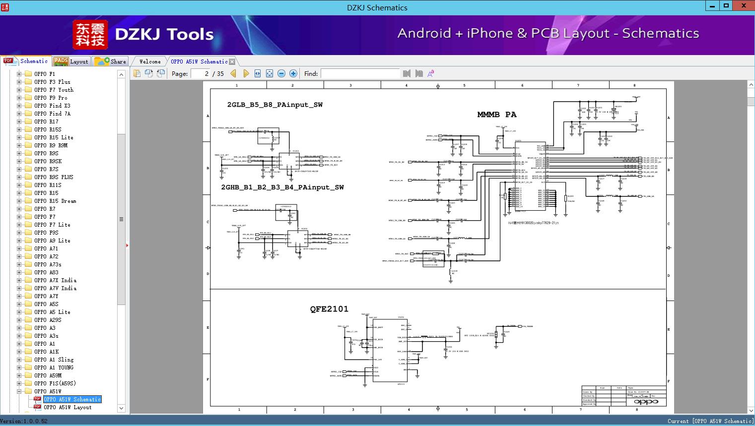
Task: Click the DZKJ logo in the banner
Action: pos(90,35)
